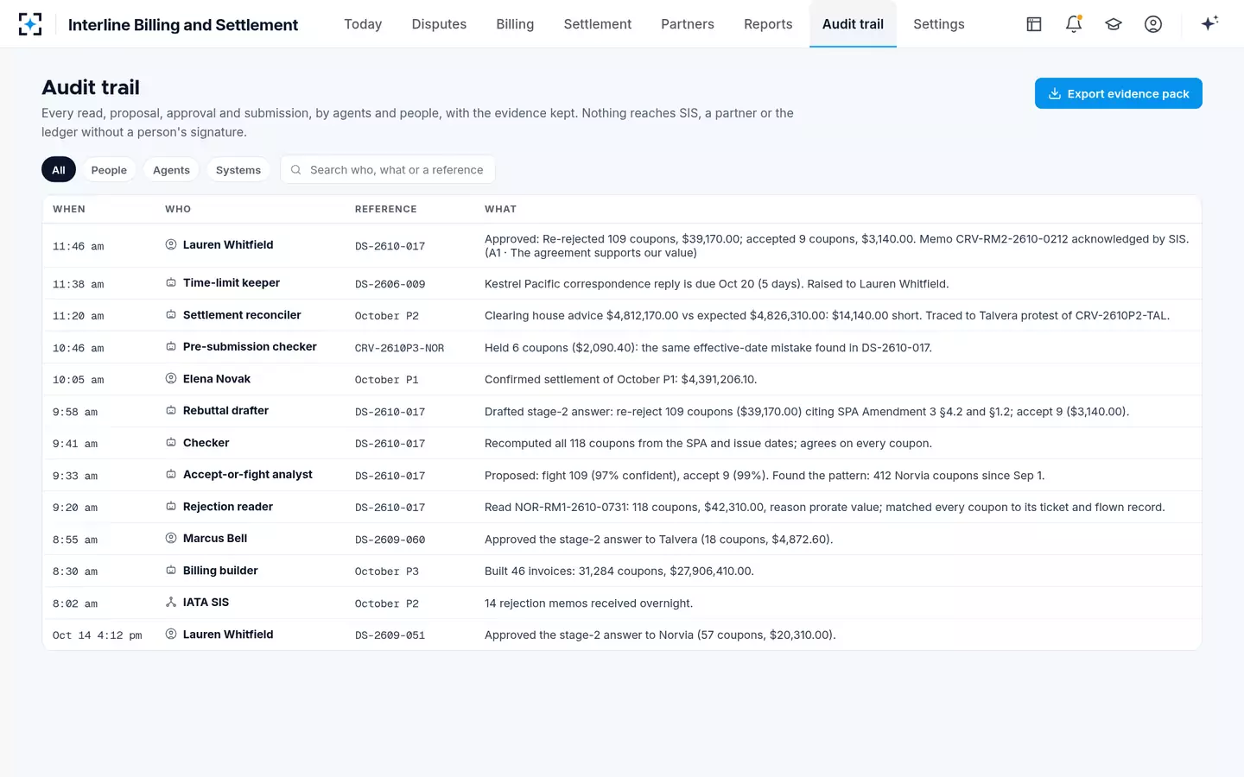The width and height of the screenshot is (1244, 777).
Task: Click reference DS-2609-051
Action: click(390, 635)
